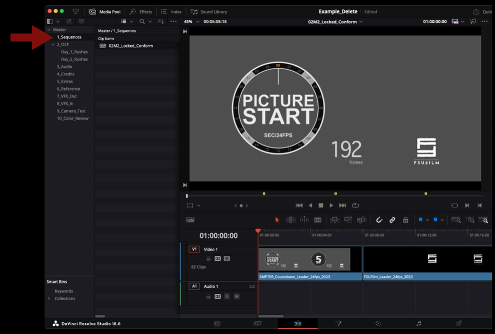Activate the Trim Edit Mode tool

[291, 220]
